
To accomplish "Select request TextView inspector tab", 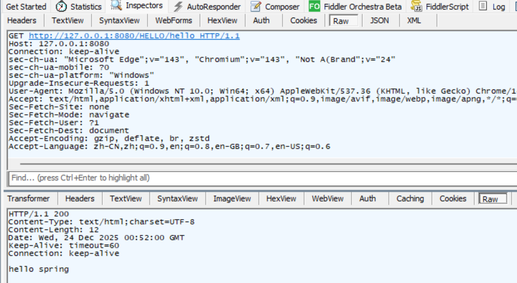I will click(67, 21).
